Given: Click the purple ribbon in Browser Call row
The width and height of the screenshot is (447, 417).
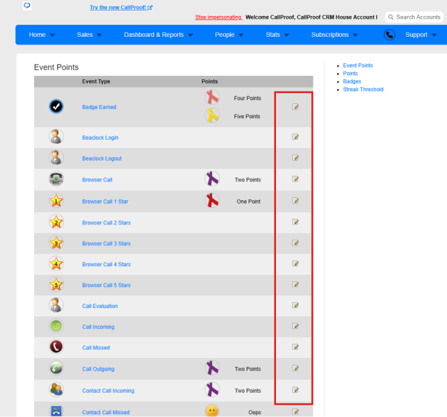Looking at the screenshot, I should pyautogui.click(x=212, y=179).
